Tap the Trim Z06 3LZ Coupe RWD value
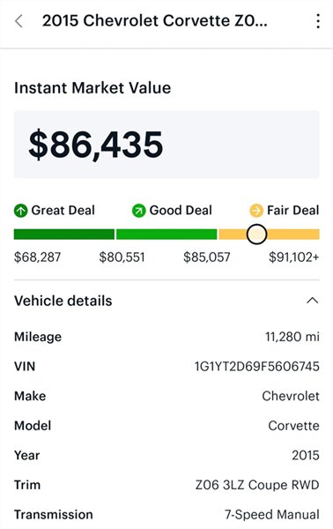The width and height of the screenshot is (333, 529). pyautogui.click(x=257, y=485)
